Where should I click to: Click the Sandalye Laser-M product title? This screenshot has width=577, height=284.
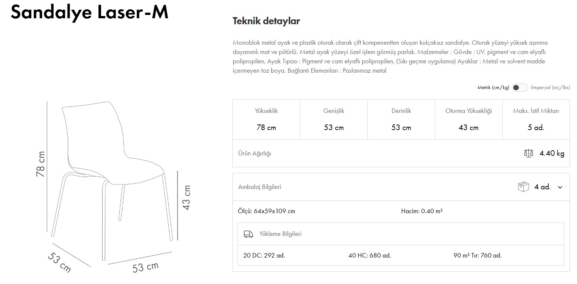click(x=90, y=12)
